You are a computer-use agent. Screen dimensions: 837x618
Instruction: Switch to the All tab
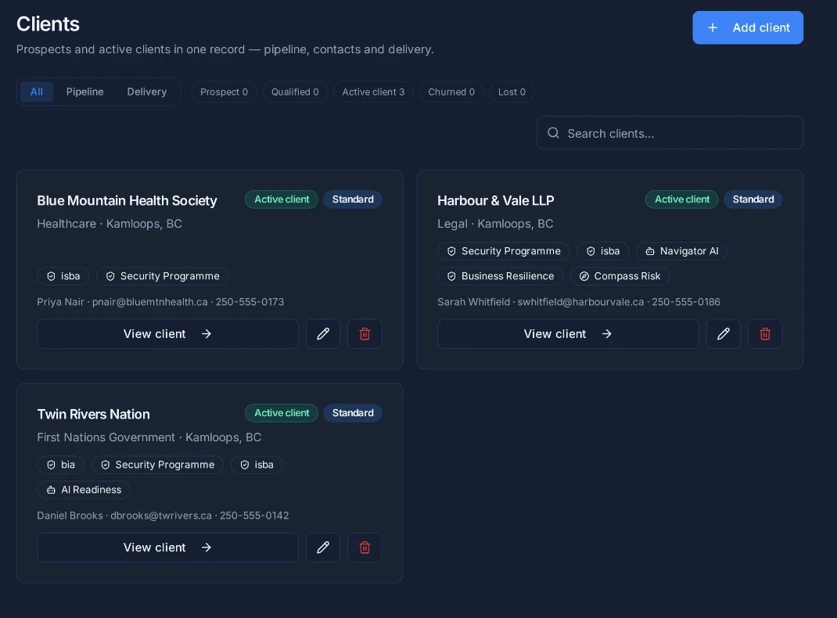click(x=36, y=92)
